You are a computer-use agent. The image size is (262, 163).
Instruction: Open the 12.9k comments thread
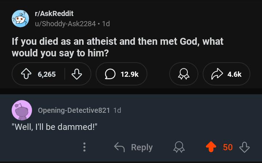(x=122, y=74)
